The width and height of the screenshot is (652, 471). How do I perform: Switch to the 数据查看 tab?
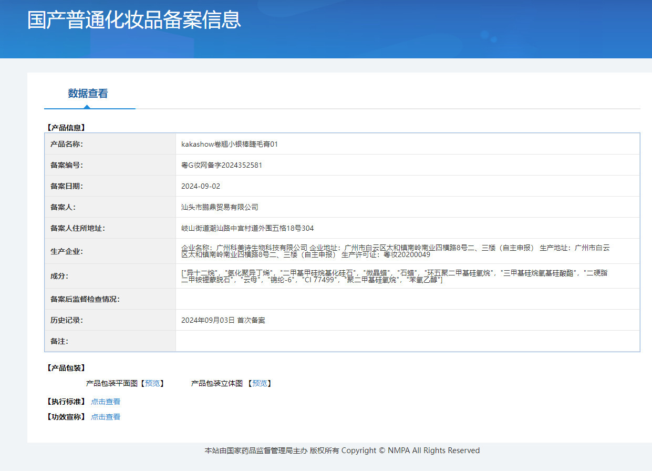tap(88, 94)
